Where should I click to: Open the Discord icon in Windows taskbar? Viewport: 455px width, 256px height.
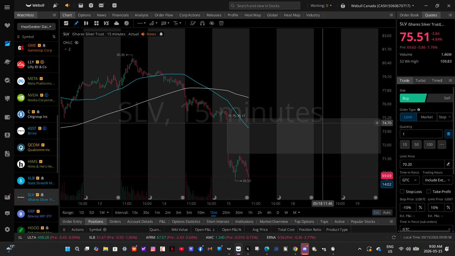click(305, 249)
